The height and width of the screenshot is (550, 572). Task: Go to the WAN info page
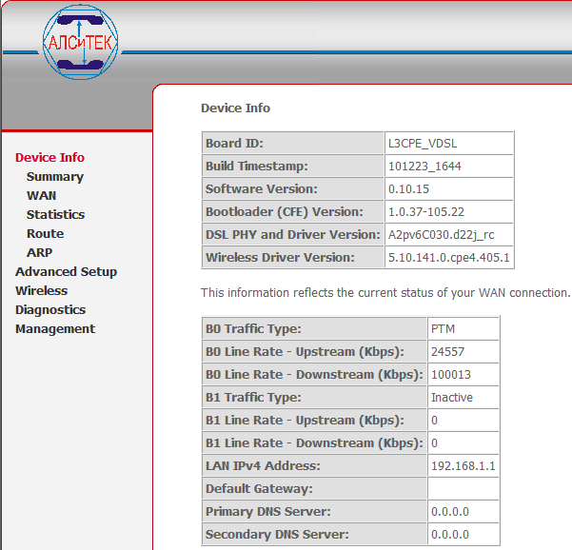click(x=41, y=195)
